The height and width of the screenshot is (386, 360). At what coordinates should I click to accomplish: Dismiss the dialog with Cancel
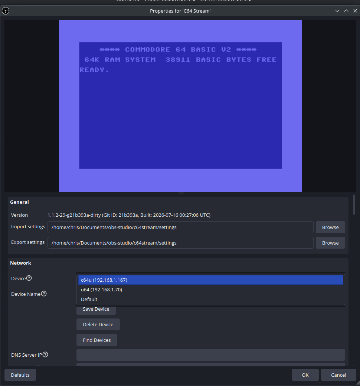coord(338,375)
